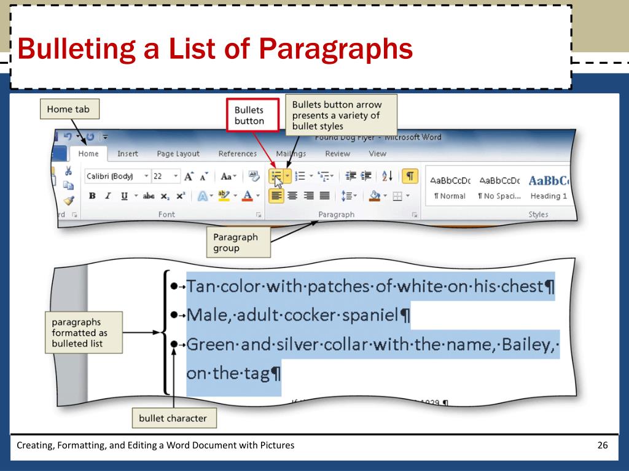Toggle Italic formatting
Viewport: 629px width, 471px height.
click(x=108, y=196)
